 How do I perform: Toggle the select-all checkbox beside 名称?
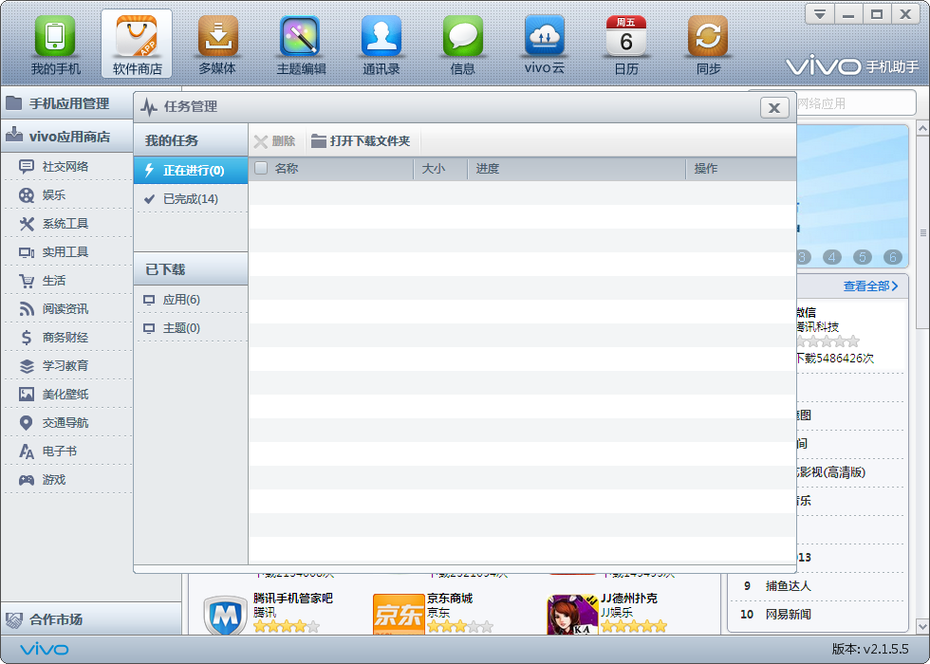click(261, 169)
